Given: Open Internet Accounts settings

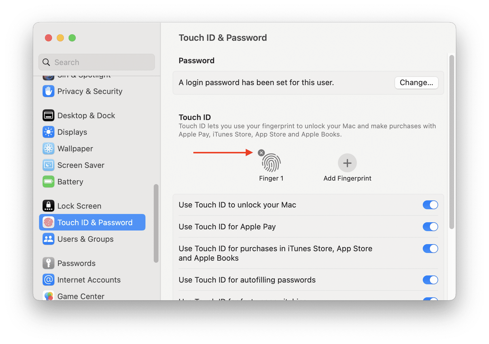Looking at the screenshot, I should (x=92, y=280).
